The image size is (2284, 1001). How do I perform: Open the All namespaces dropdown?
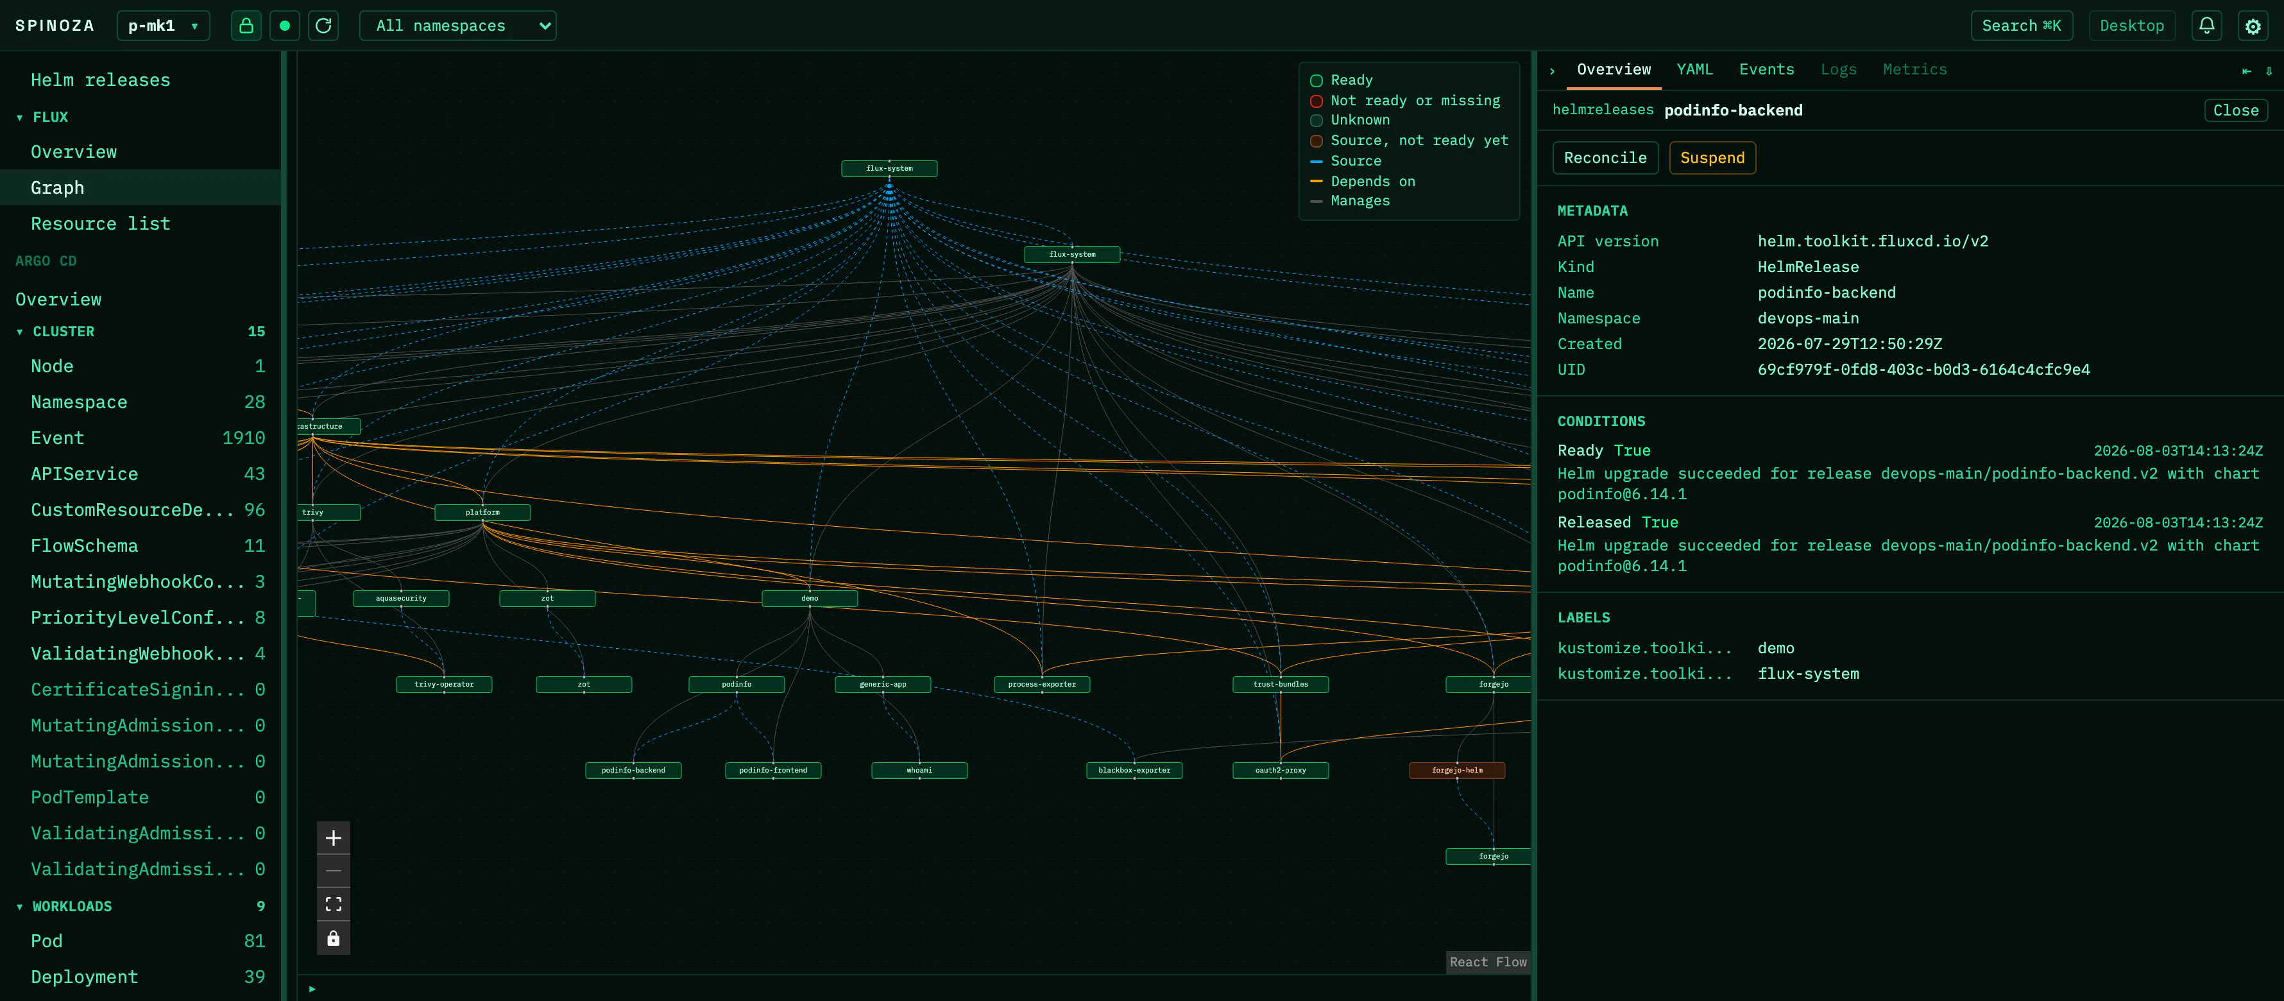(x=457, y=26)
